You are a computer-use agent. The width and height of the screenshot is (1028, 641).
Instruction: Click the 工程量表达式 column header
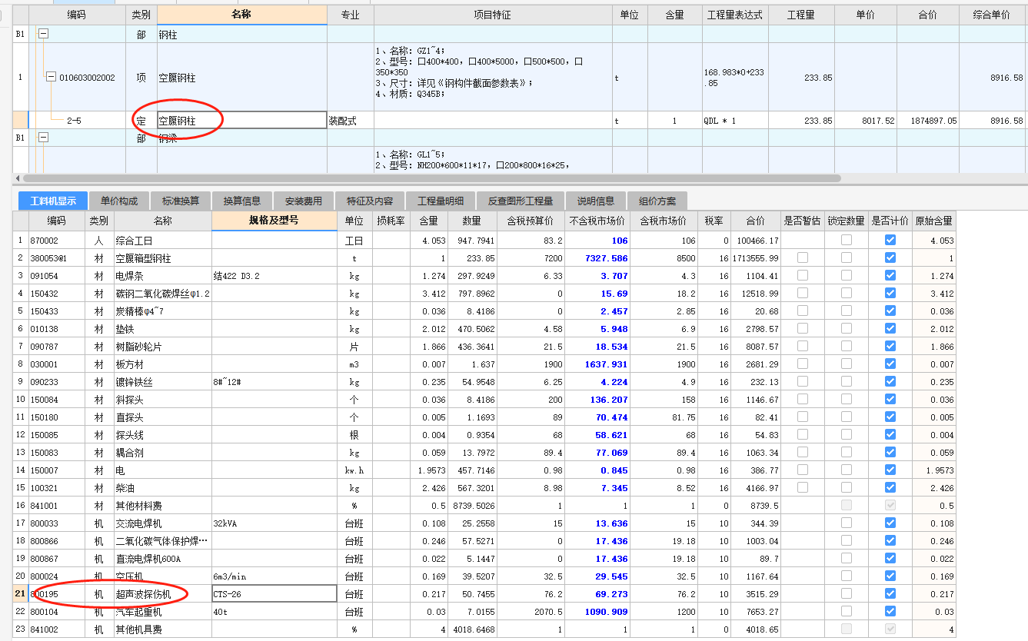coord(734,15)
